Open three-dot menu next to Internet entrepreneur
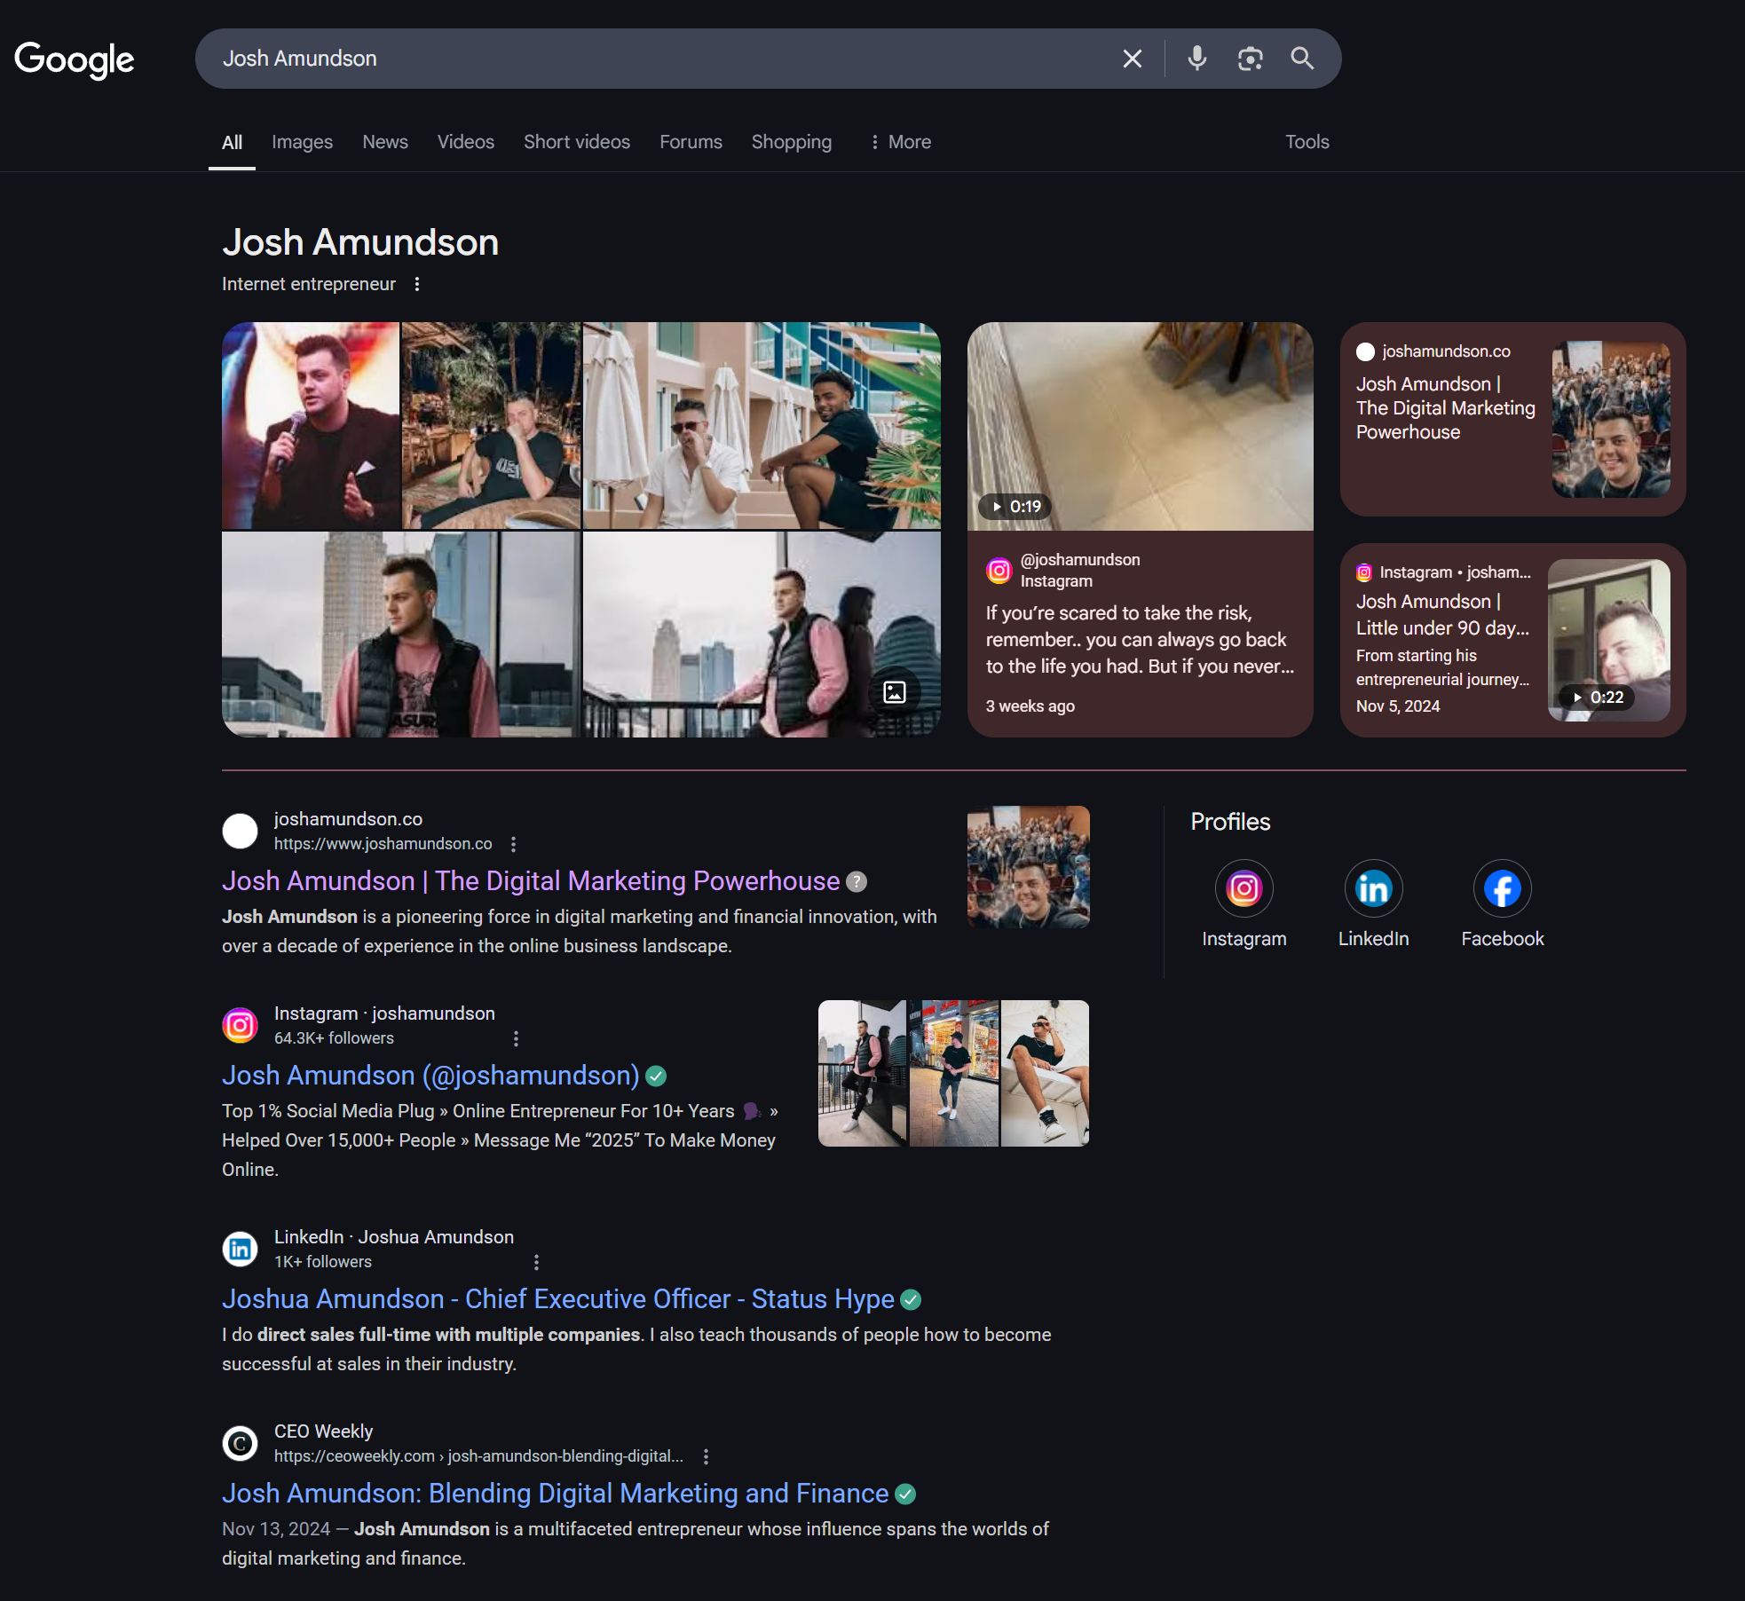 [417, 284]
